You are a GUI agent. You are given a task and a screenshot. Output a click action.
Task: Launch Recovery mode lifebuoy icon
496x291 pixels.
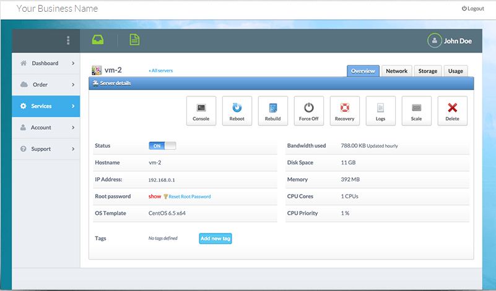point(344,111)
